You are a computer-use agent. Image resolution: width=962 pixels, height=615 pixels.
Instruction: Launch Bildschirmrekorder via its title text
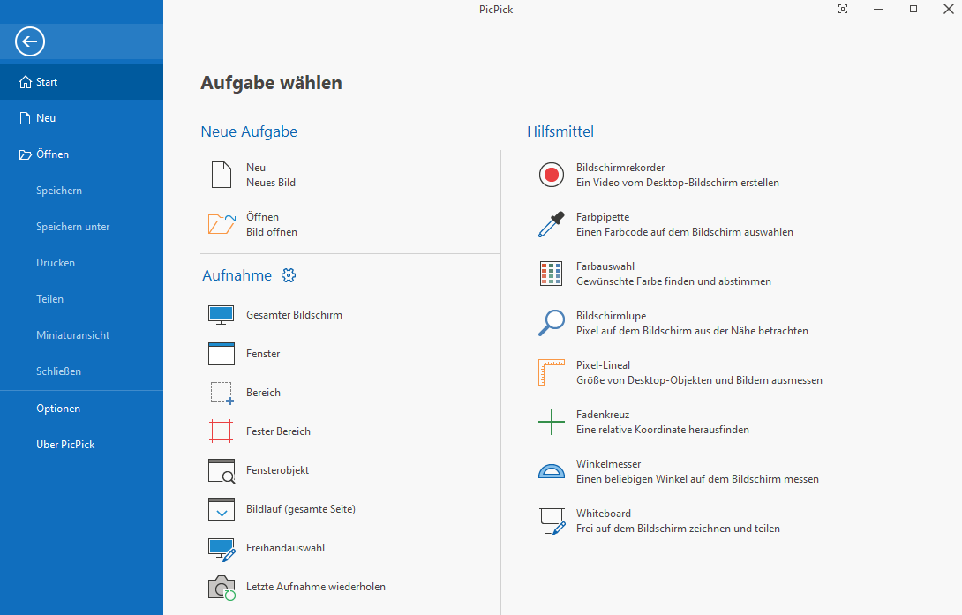coord(620,168)
